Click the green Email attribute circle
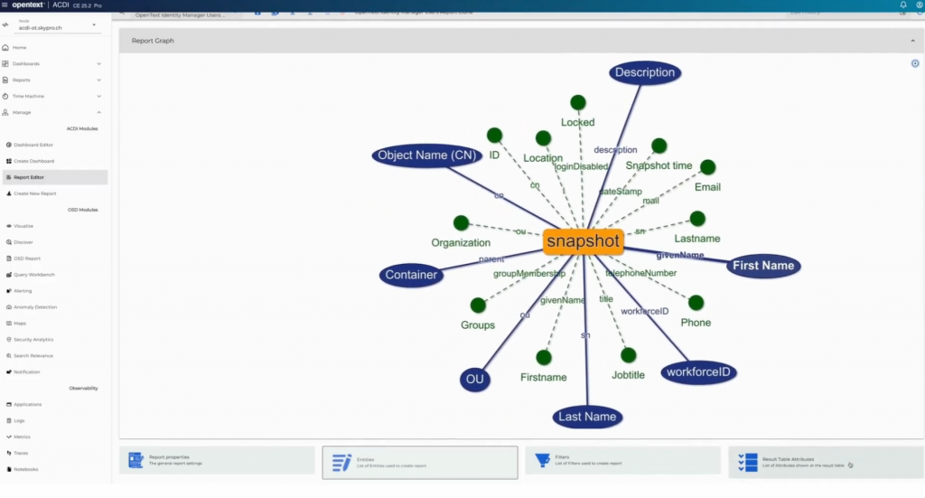925x498 pixels. [708, 167]
